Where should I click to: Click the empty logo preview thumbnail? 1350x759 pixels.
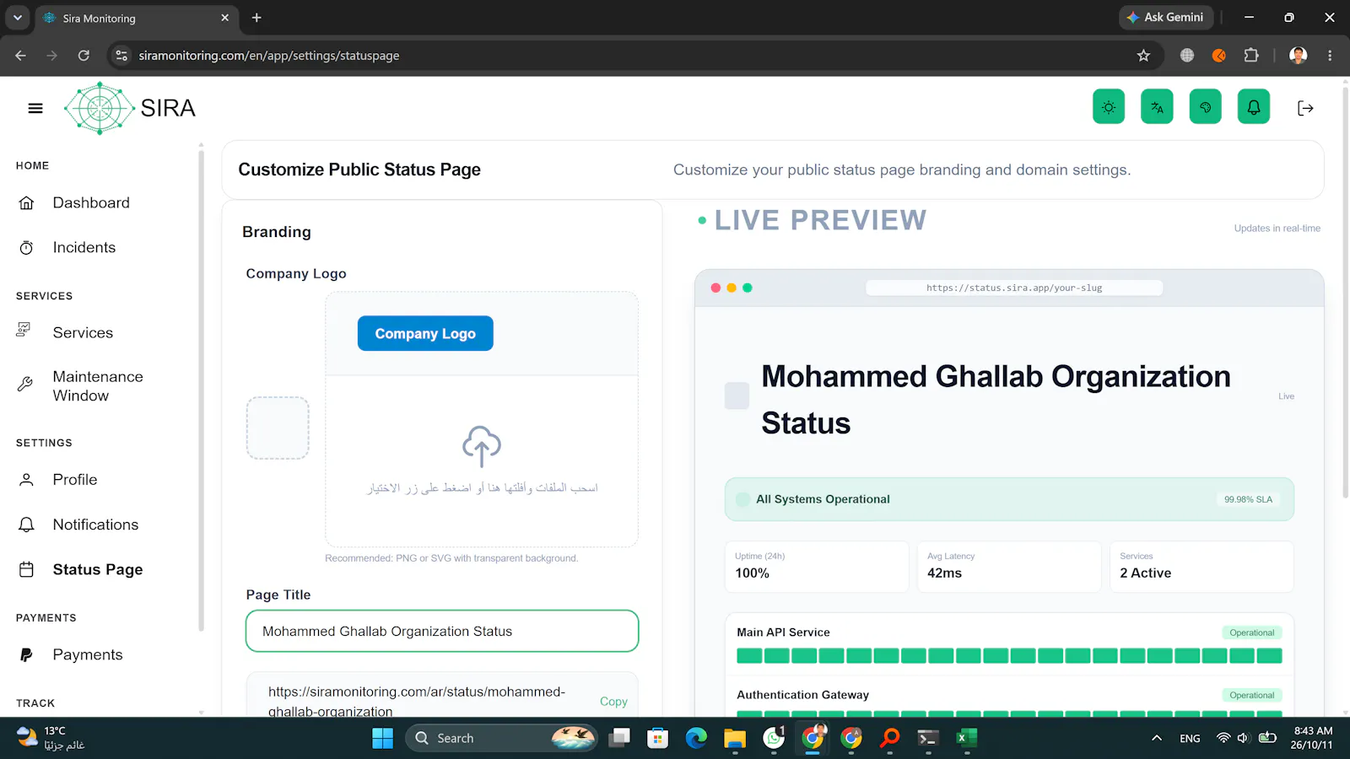coord(278,428)
